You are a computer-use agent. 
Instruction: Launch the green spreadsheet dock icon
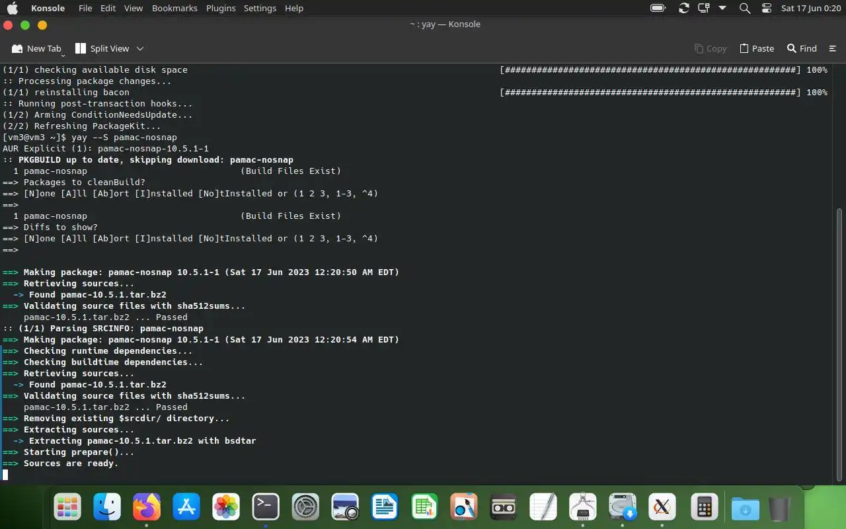424,507
